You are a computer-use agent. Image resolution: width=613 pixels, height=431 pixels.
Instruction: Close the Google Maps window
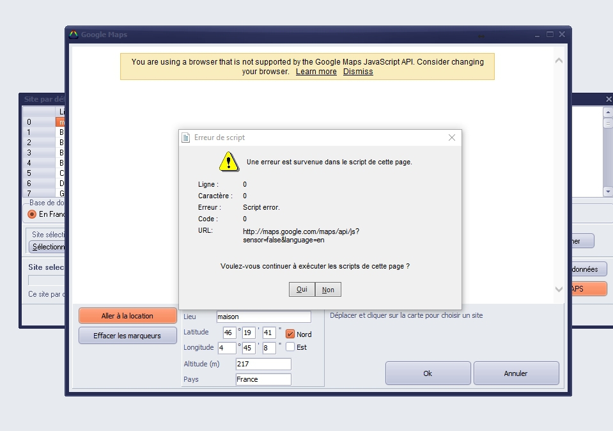(562, 35)
